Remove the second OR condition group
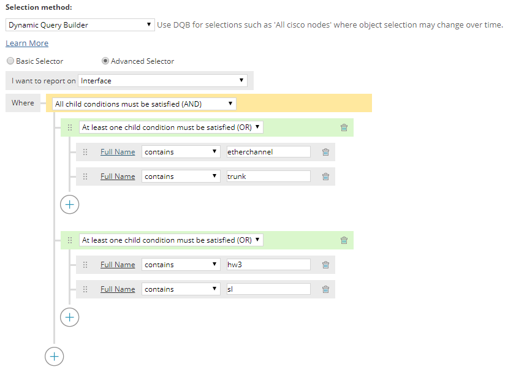516x372 pixels. pyautogui.click(x=344, y=240)
